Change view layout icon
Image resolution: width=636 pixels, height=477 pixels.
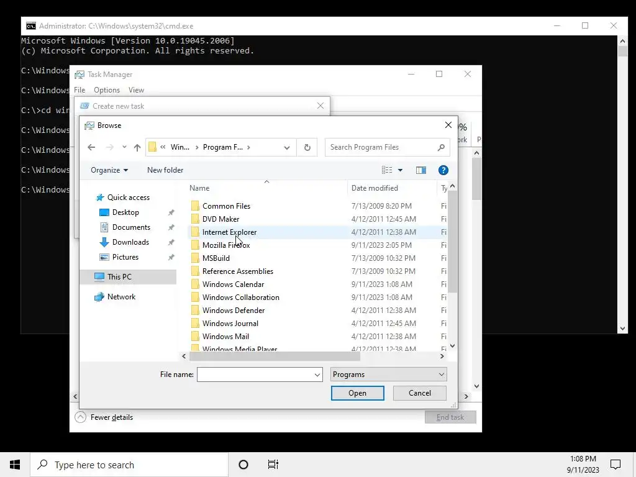click(386, 170)
